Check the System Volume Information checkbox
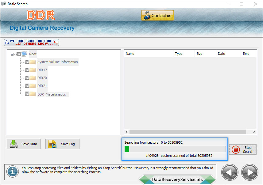263x185 pixels. (x=27, y=62)
